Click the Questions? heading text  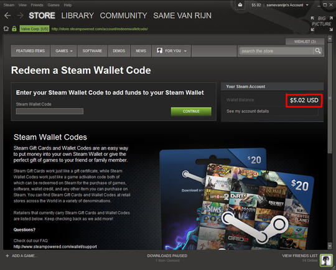tap(24, 230)
